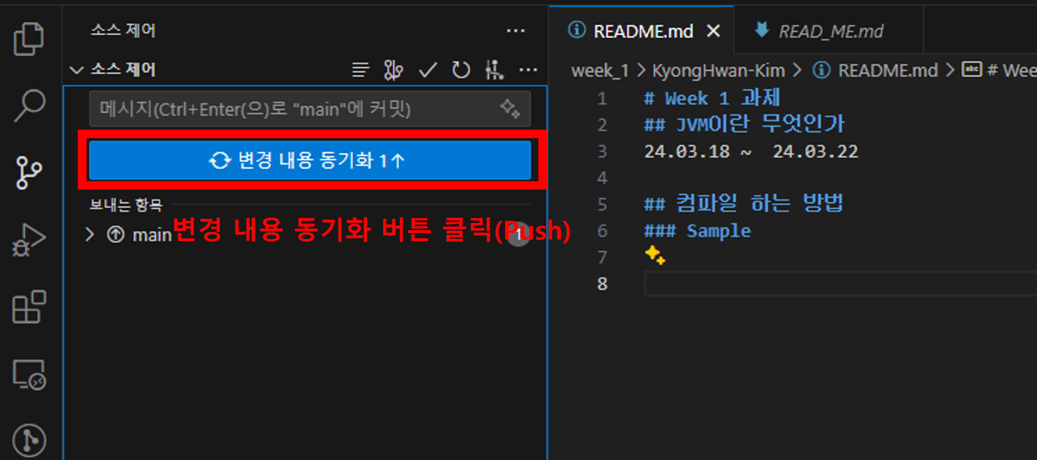Open the Remote Explorer view icon
The image size is (1037, 460).
tap(29, 375)
